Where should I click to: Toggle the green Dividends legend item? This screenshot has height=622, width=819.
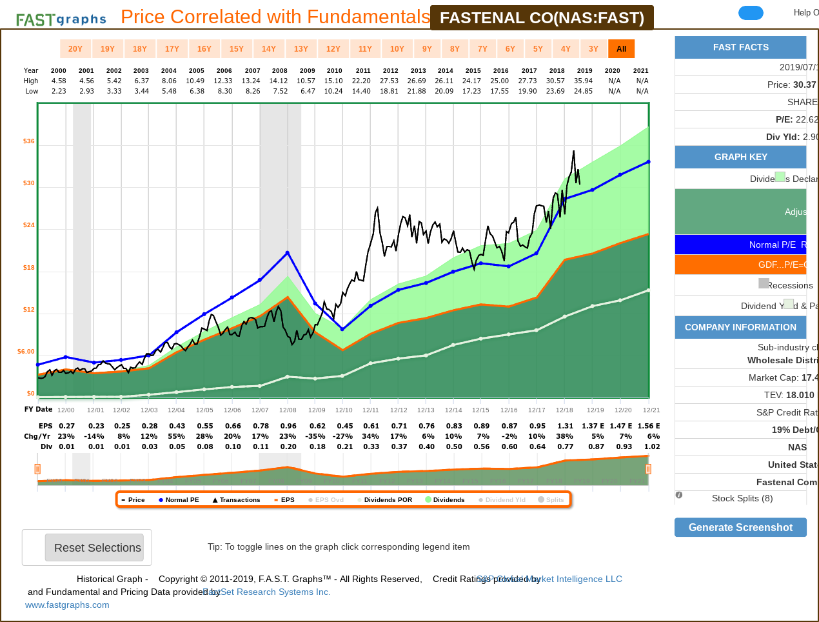(x=445, y=500)
